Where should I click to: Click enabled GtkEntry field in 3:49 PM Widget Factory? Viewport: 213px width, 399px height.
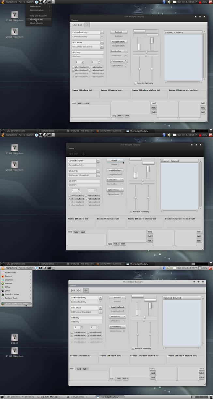86,318
